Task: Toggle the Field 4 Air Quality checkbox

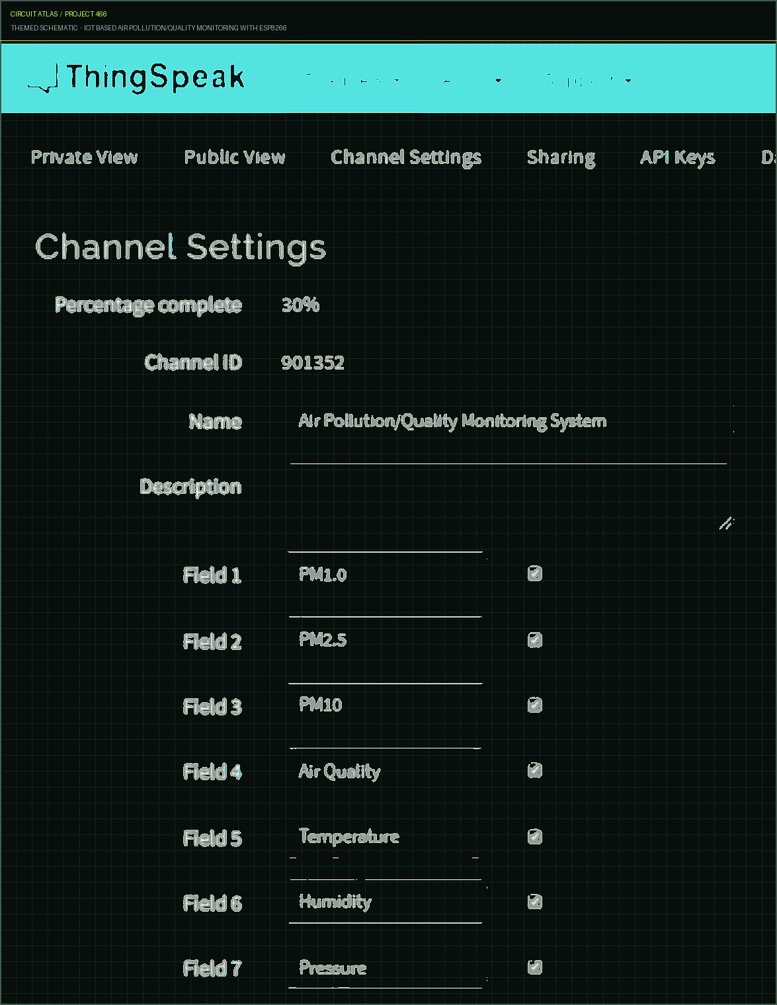Action: click(x=535, y=771)
